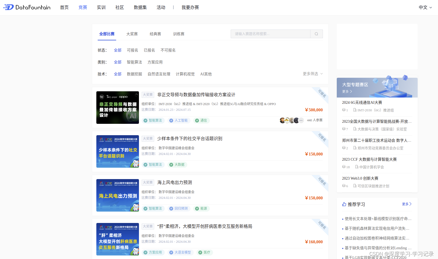This screenshot has height=259, width=438.
Task: Open 基于随机森林算法实现电信用户流失 article
Action: 377,228
